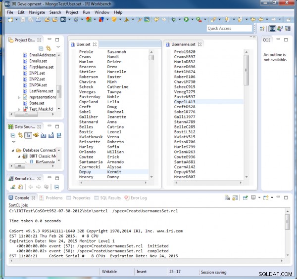Select Emails.set in Project Explorer
The height and width of the screenshot is (279, 297).
point(38,61)
